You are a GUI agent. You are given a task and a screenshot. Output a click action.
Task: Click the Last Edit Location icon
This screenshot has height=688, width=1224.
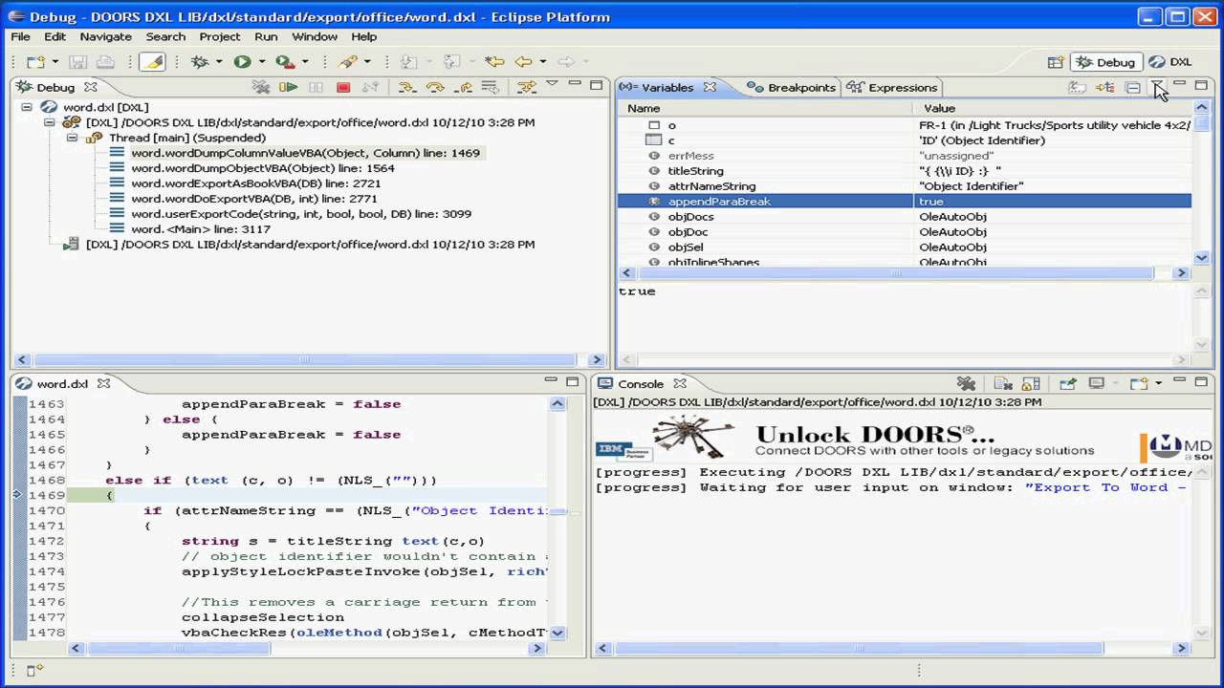tap(494, 62)
